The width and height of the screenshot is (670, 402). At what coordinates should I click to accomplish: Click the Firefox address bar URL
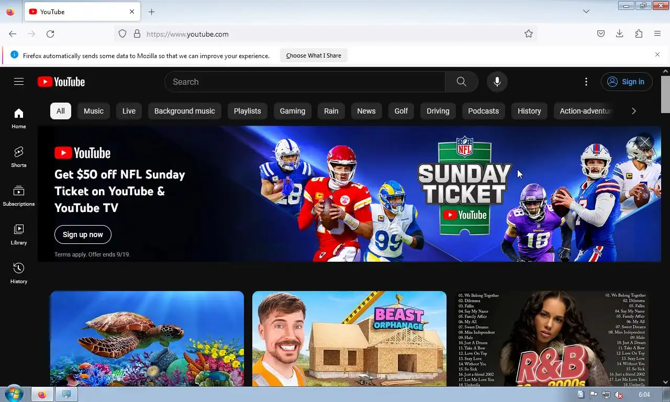tap(187, 34)
